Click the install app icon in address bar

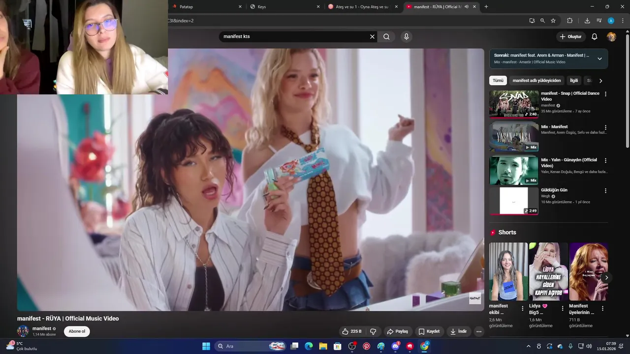click(x=532, y=21)
